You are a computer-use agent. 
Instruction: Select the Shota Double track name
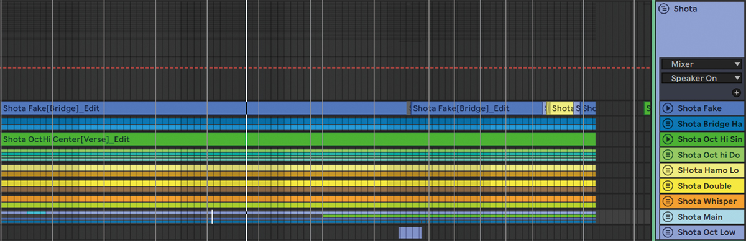[704, 186]
